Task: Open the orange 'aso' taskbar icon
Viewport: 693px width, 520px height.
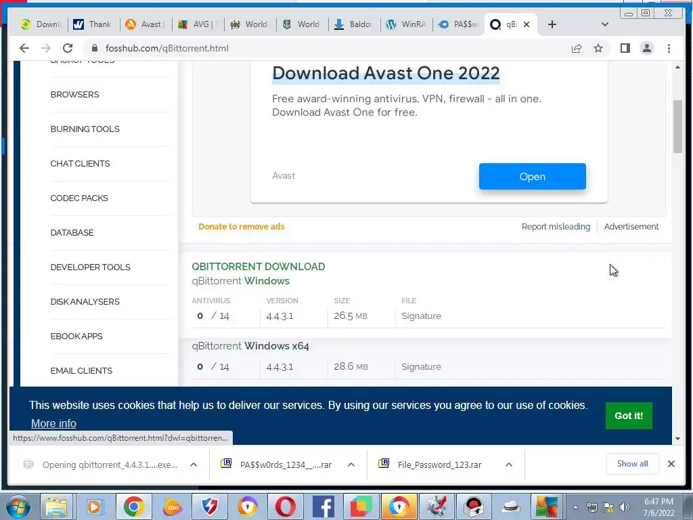Action: 172,506
